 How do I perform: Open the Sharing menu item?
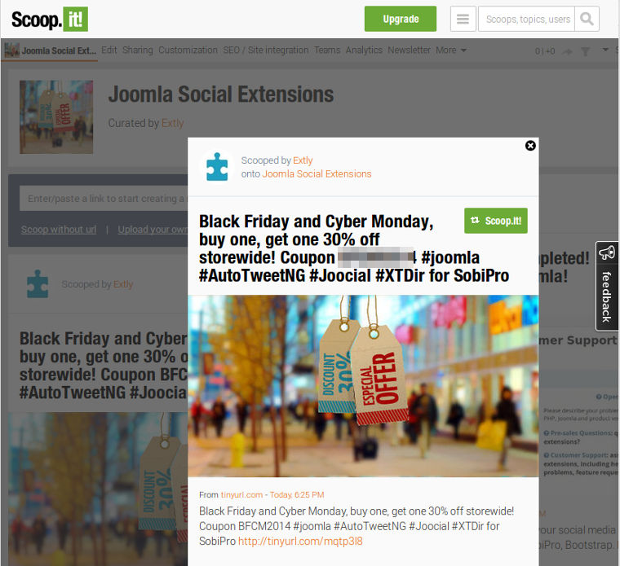(x=137, y=50)
